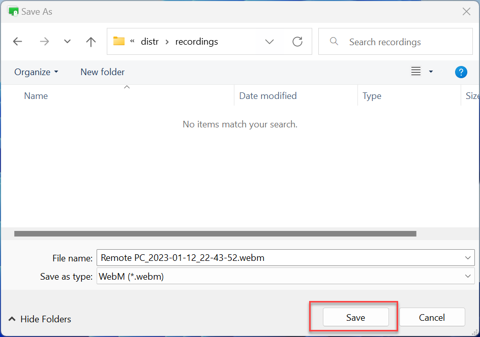The image size is (480, 337).
Task: Expand the address bar path history chevron
Action: point(269,42)
